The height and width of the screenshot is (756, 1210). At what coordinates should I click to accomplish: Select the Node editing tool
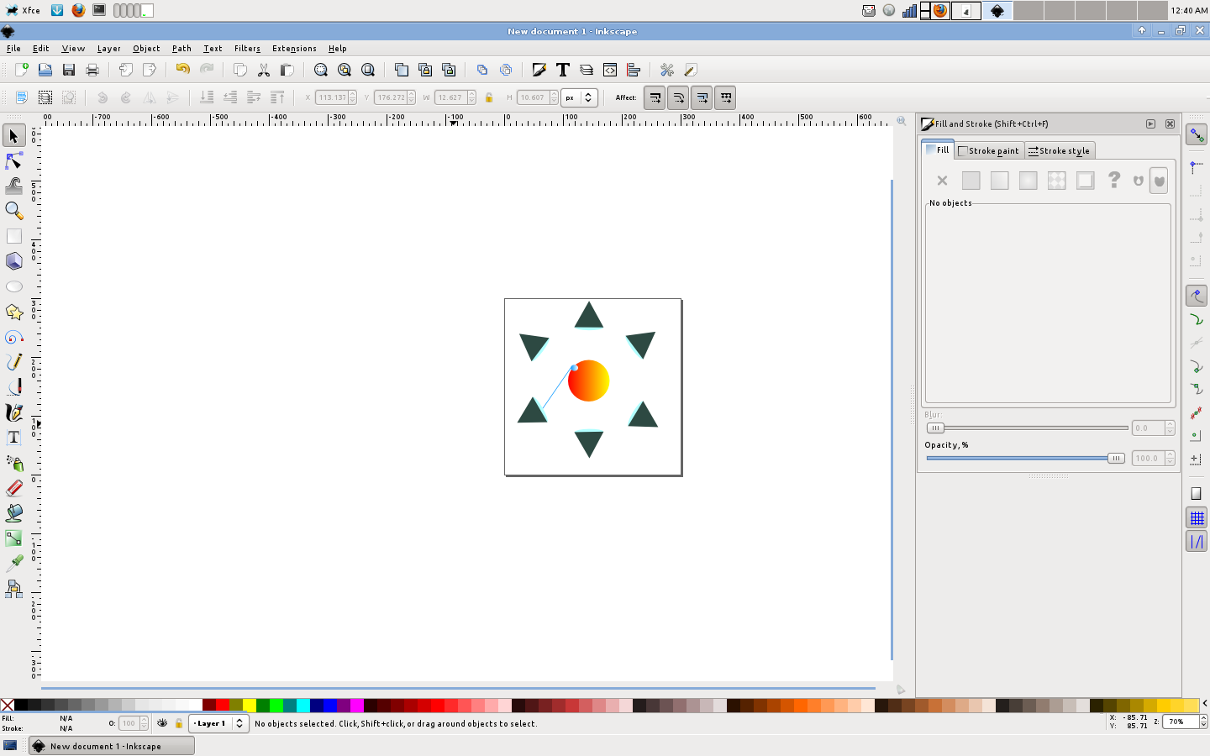(x=13, y=160)
